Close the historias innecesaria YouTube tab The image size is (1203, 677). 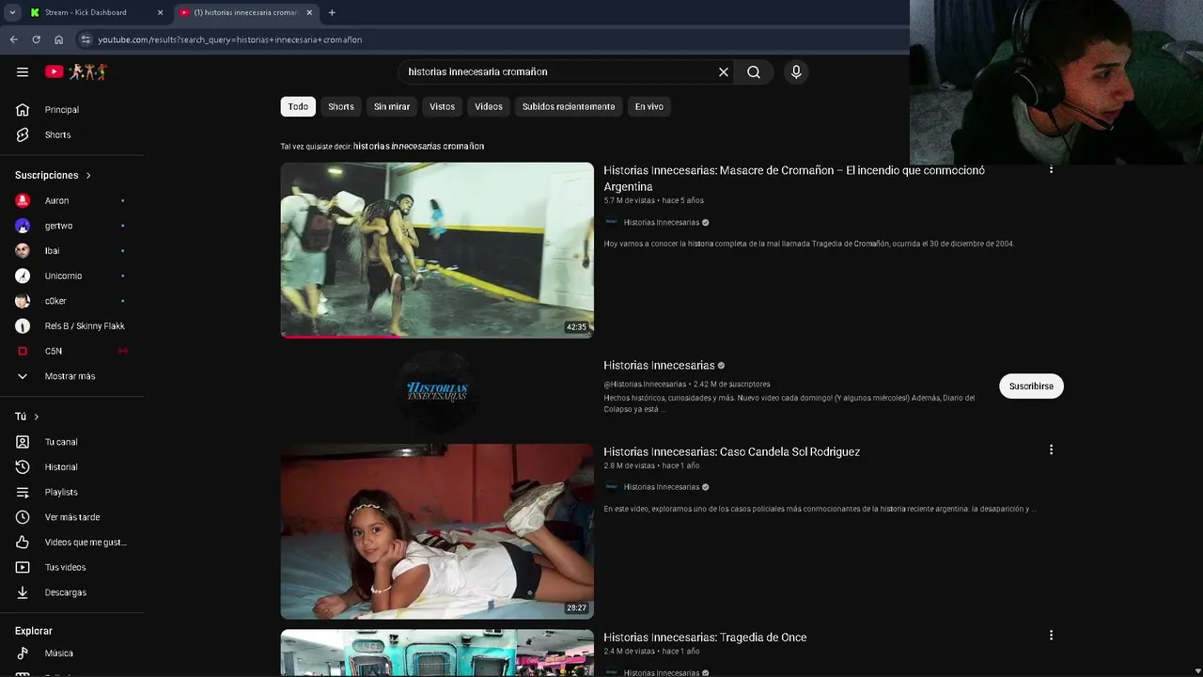pyautogui.click(x=309, y=12)
